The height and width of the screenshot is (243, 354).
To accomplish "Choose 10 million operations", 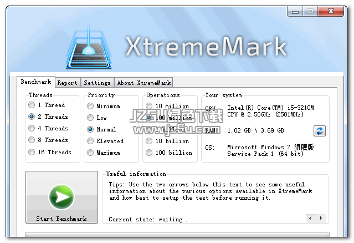I will point(167,106).
